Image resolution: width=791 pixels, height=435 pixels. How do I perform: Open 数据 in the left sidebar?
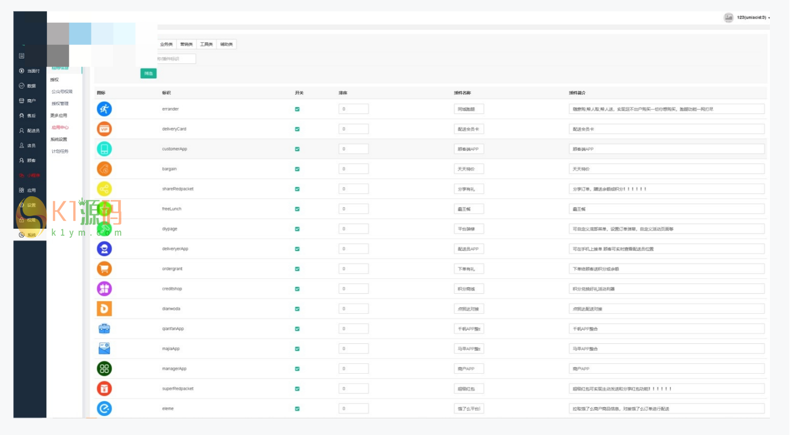(x=31, y=85)
